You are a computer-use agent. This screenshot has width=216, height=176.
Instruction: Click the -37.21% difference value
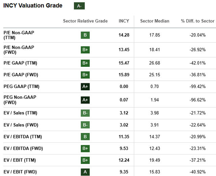coord(198,160)
